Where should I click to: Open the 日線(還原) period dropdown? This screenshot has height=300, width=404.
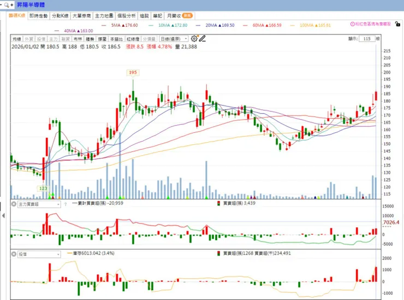pyautogui.click(x=174, y=39)
